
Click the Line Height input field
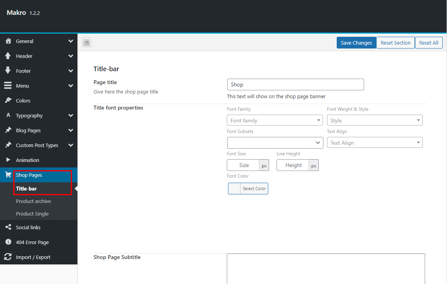(293, 165)
